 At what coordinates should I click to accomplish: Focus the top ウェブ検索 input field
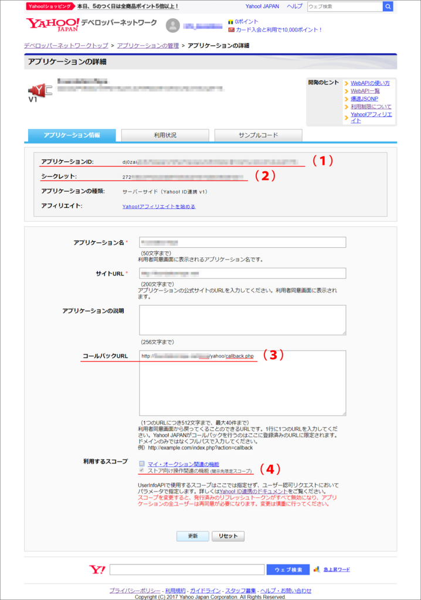click(x=345, y=6)
